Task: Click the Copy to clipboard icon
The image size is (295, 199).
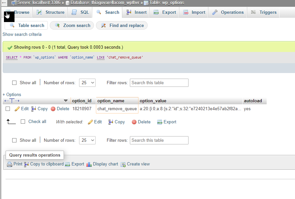Action: (26, 164)
